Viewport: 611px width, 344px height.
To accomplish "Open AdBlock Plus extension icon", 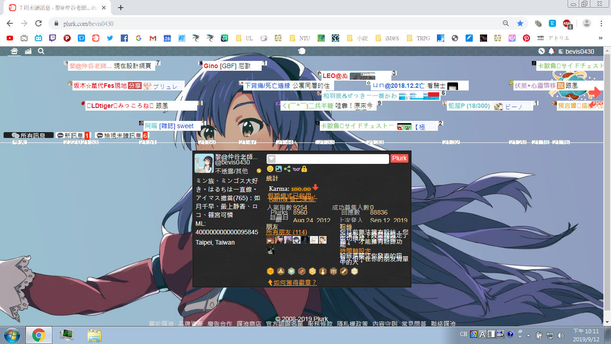I will (567, 24).
